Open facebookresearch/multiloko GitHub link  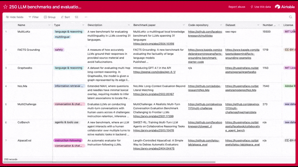pyautogui.click(x=205, y=34)
